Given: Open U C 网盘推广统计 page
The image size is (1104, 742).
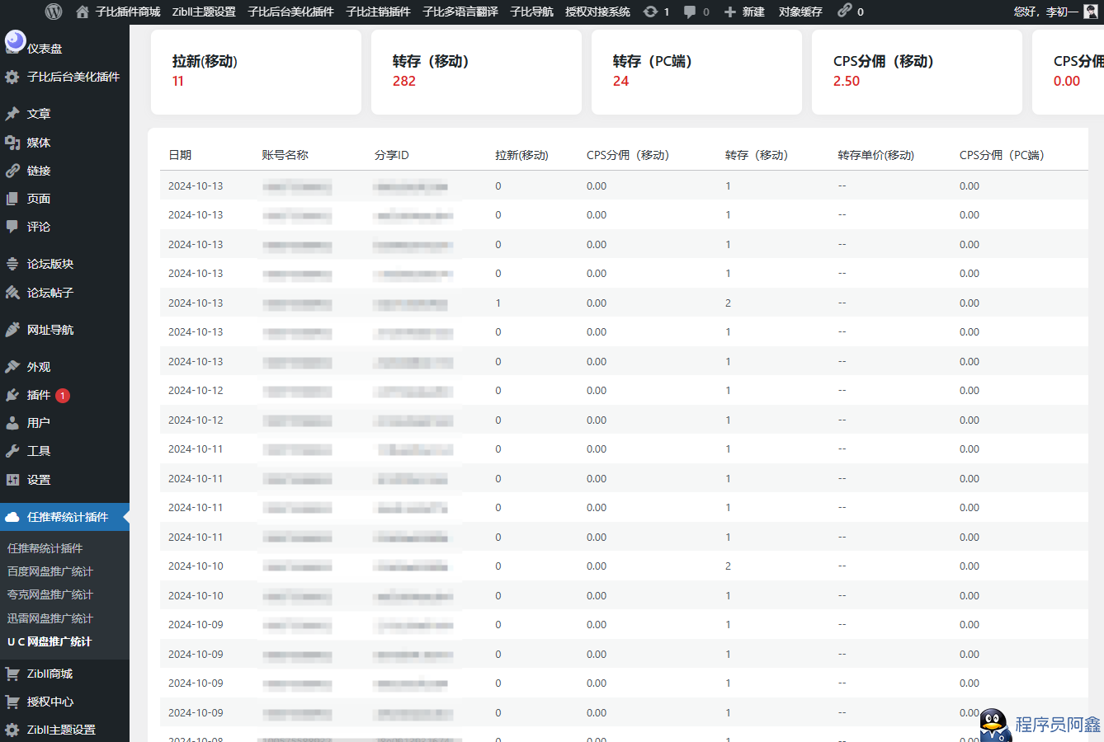Looking at the screenshot, I should click(x=50, y=641).
